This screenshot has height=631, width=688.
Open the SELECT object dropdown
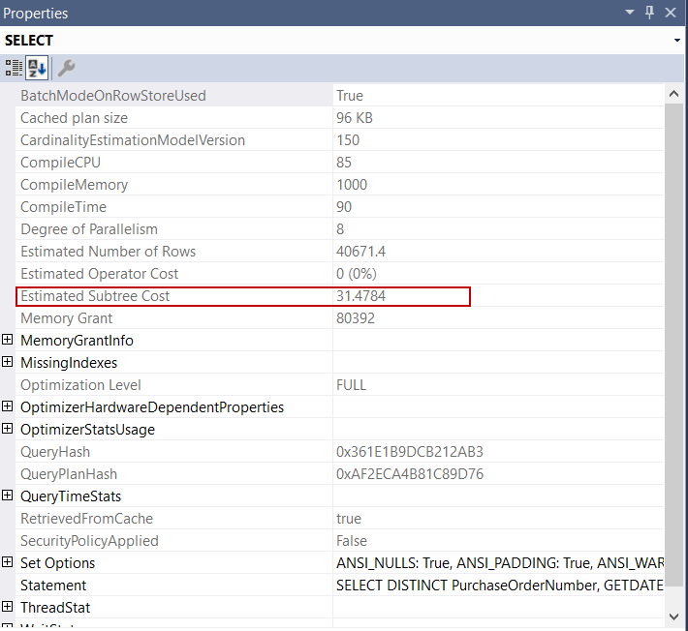pyautogui.click(x=677, y=41)
